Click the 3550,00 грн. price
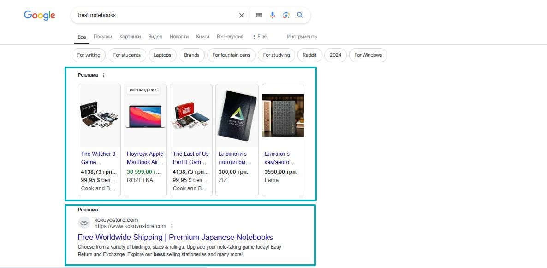 [281, 172]
